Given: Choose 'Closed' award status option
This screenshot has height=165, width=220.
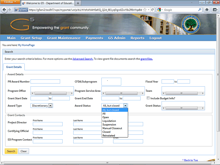Looking at the screenshot, I should click(x=114, y=132).
